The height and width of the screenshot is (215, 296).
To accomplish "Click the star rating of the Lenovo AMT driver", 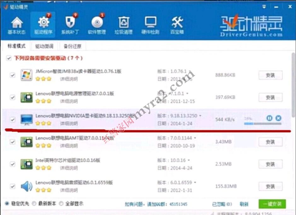I will (x=44, y=146).
